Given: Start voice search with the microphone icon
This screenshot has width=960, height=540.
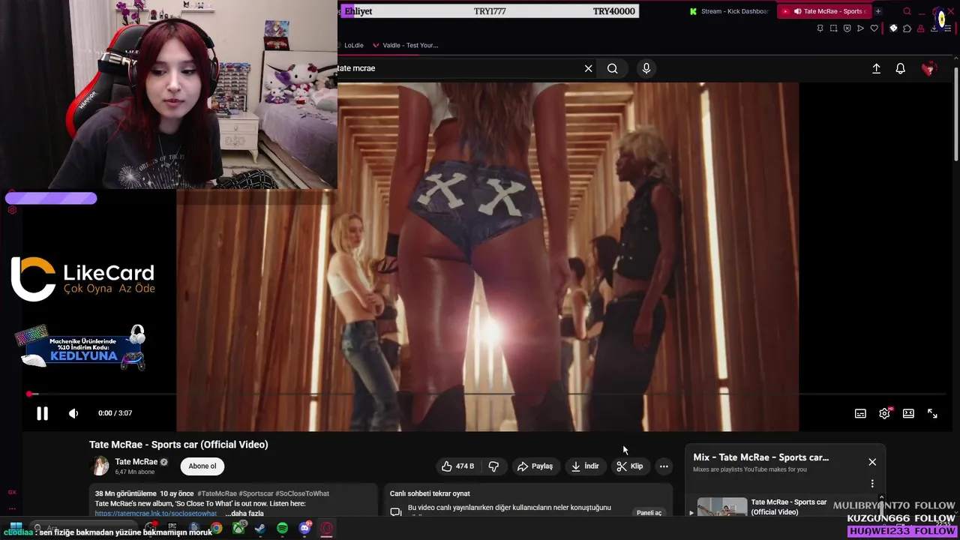Looking at the screenshot, I should tap(646, 68).
